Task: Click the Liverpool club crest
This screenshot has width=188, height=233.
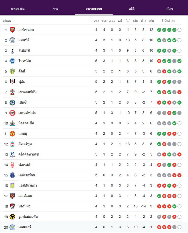Action: coord(12,144)
